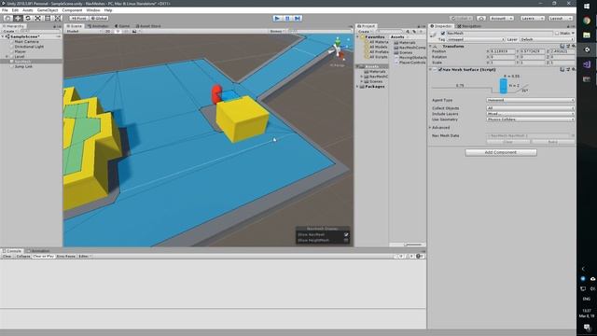Switch to the Asset Store tab
The image size is (597, 336).
148,26
